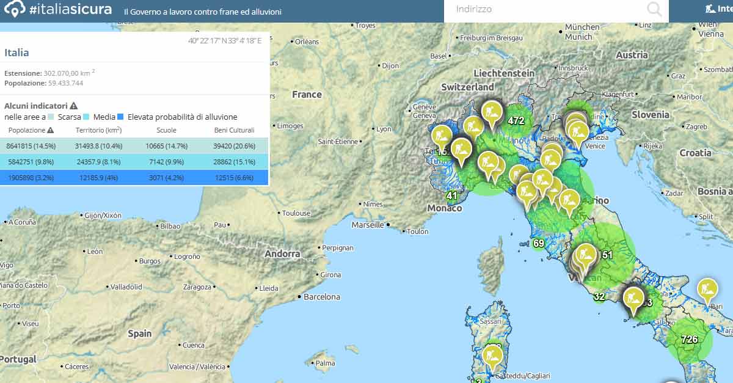Click cell 8641815 (14.5%)
The image size is (733, 383).
[x=31, y=146]
